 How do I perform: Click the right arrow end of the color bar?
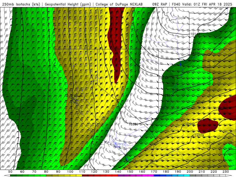pos(229,176)
